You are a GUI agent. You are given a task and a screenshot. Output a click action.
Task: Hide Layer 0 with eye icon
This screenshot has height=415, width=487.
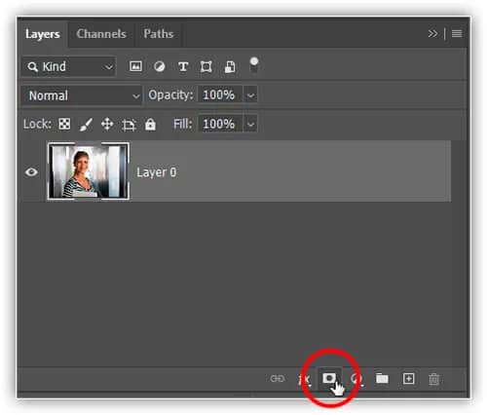point(31,171)
